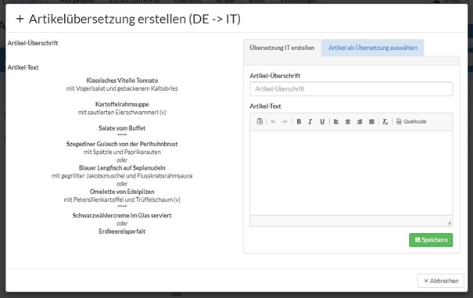Undo the last edit in editor

click(274, 121)
